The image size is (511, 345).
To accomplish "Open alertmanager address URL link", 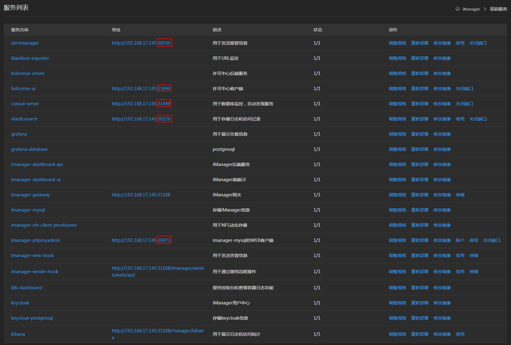I will click(141, 43).
